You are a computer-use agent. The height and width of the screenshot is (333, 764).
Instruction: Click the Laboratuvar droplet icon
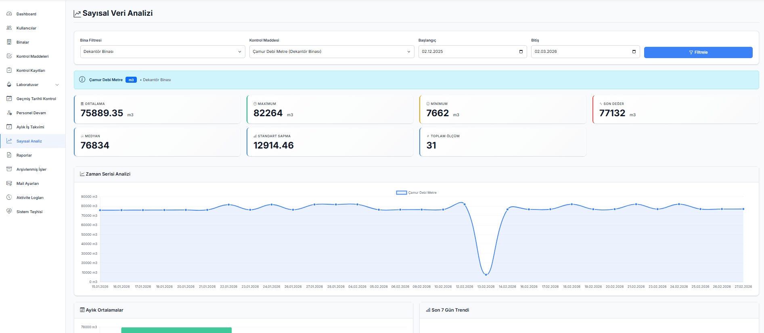[x=9, y=84]
